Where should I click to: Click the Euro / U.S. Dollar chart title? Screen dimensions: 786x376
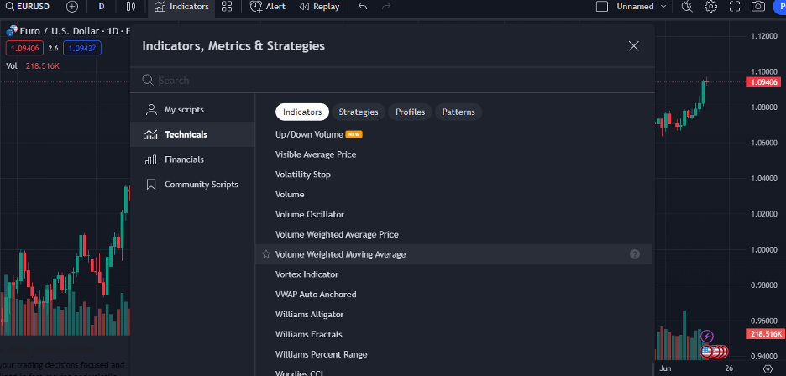(x=68, y=31)
